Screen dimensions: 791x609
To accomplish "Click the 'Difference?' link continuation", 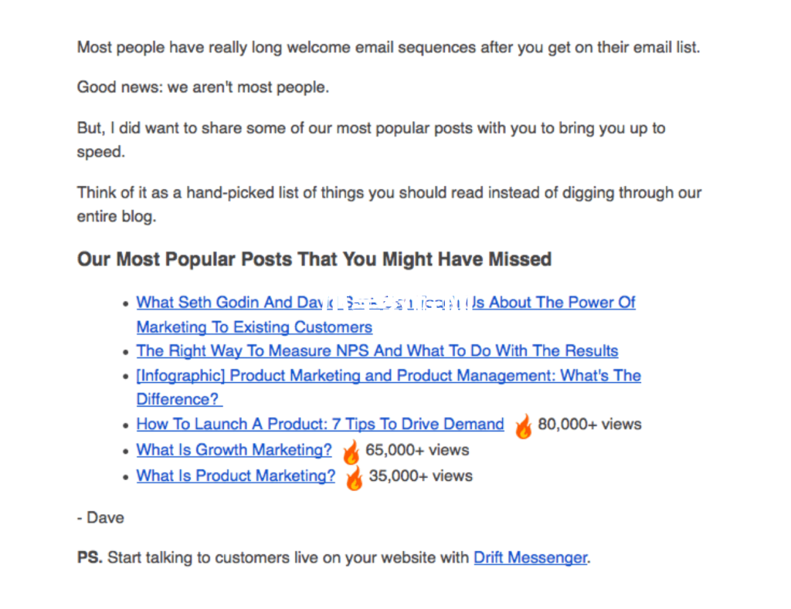I will [179, 399].
